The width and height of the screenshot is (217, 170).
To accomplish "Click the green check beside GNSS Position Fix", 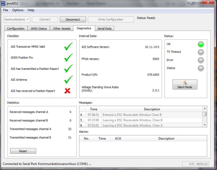I will click(x=68, y=58).
